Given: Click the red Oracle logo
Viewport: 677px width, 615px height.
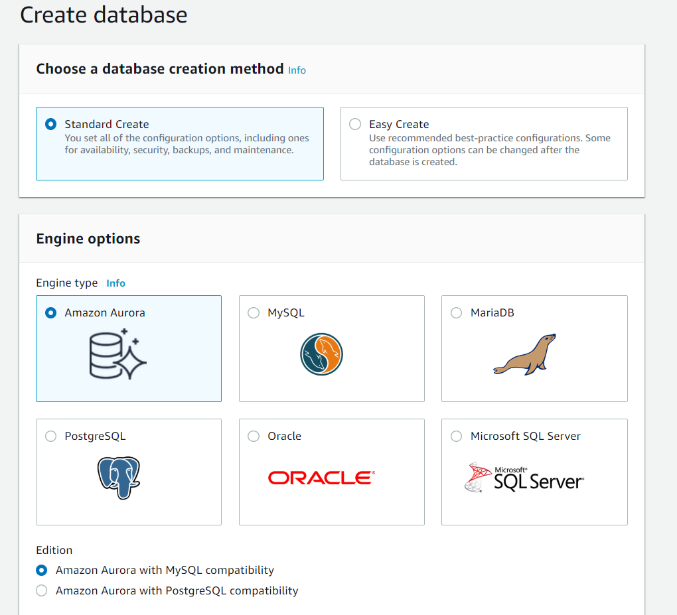Looking at the screenshot, I should (x=321, y=478).
